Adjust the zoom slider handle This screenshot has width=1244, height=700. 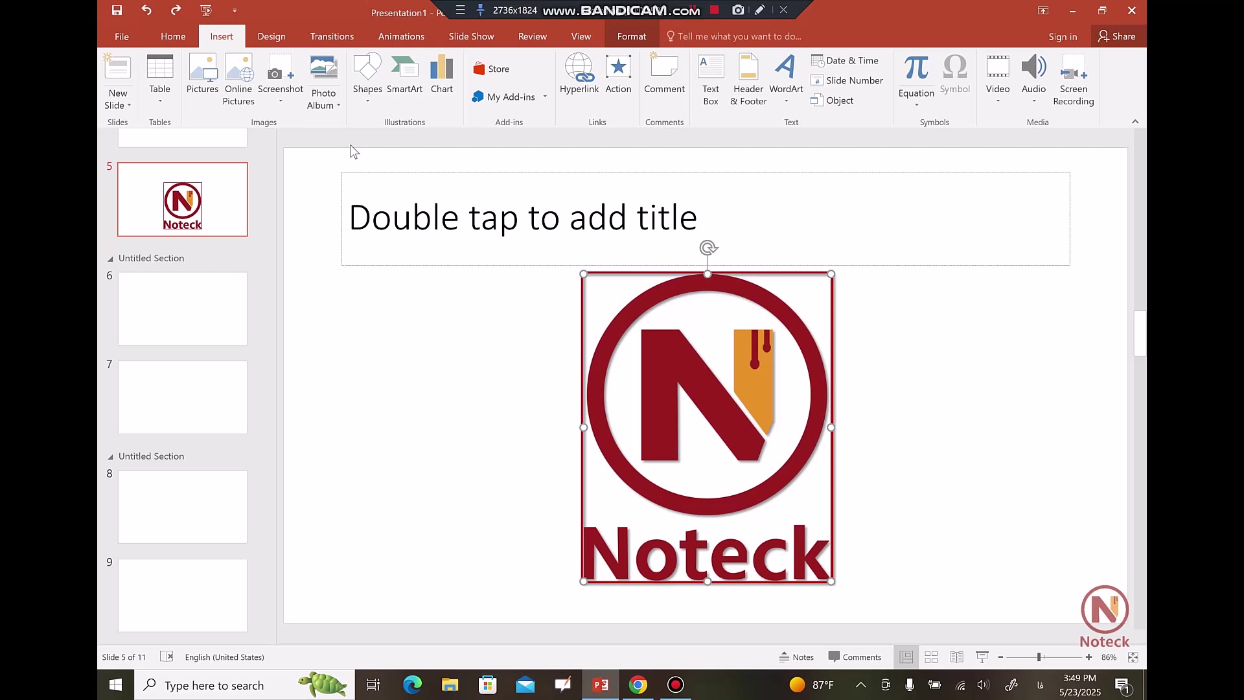[1039, 657]
